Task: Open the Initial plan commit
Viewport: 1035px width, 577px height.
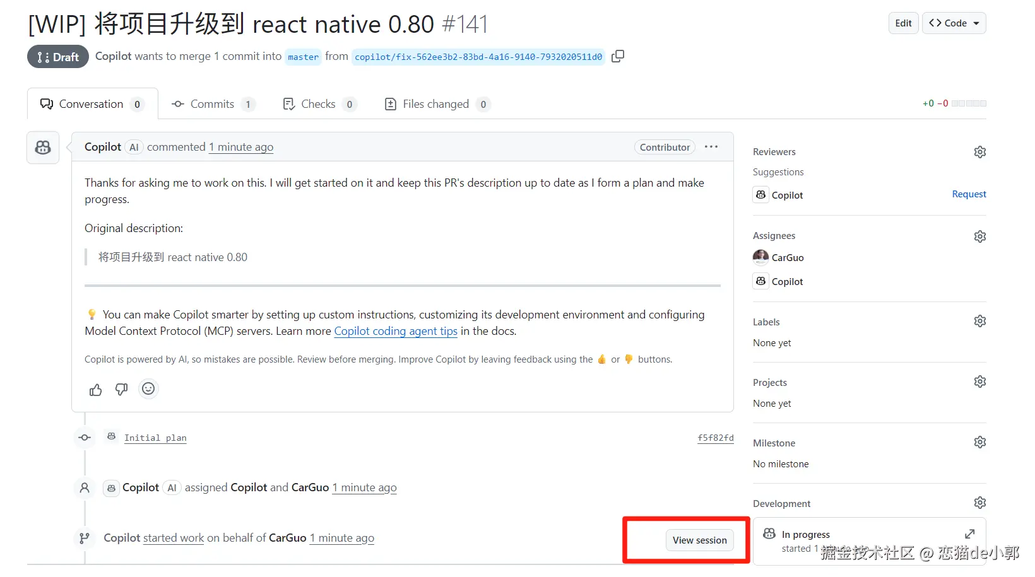Action: (x=155, y=438)
